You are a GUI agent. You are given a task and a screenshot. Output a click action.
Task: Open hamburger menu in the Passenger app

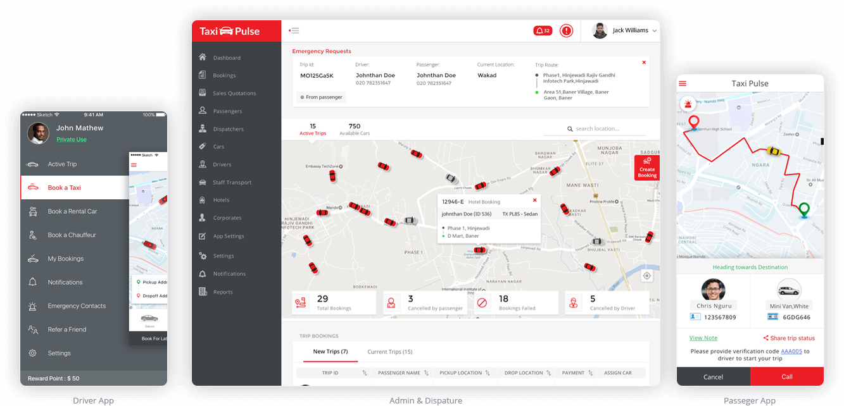683,83
